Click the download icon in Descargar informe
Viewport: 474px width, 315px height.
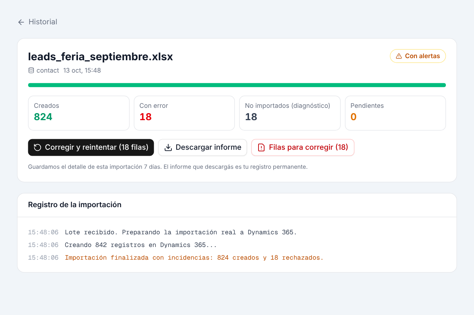click(168, 147)
